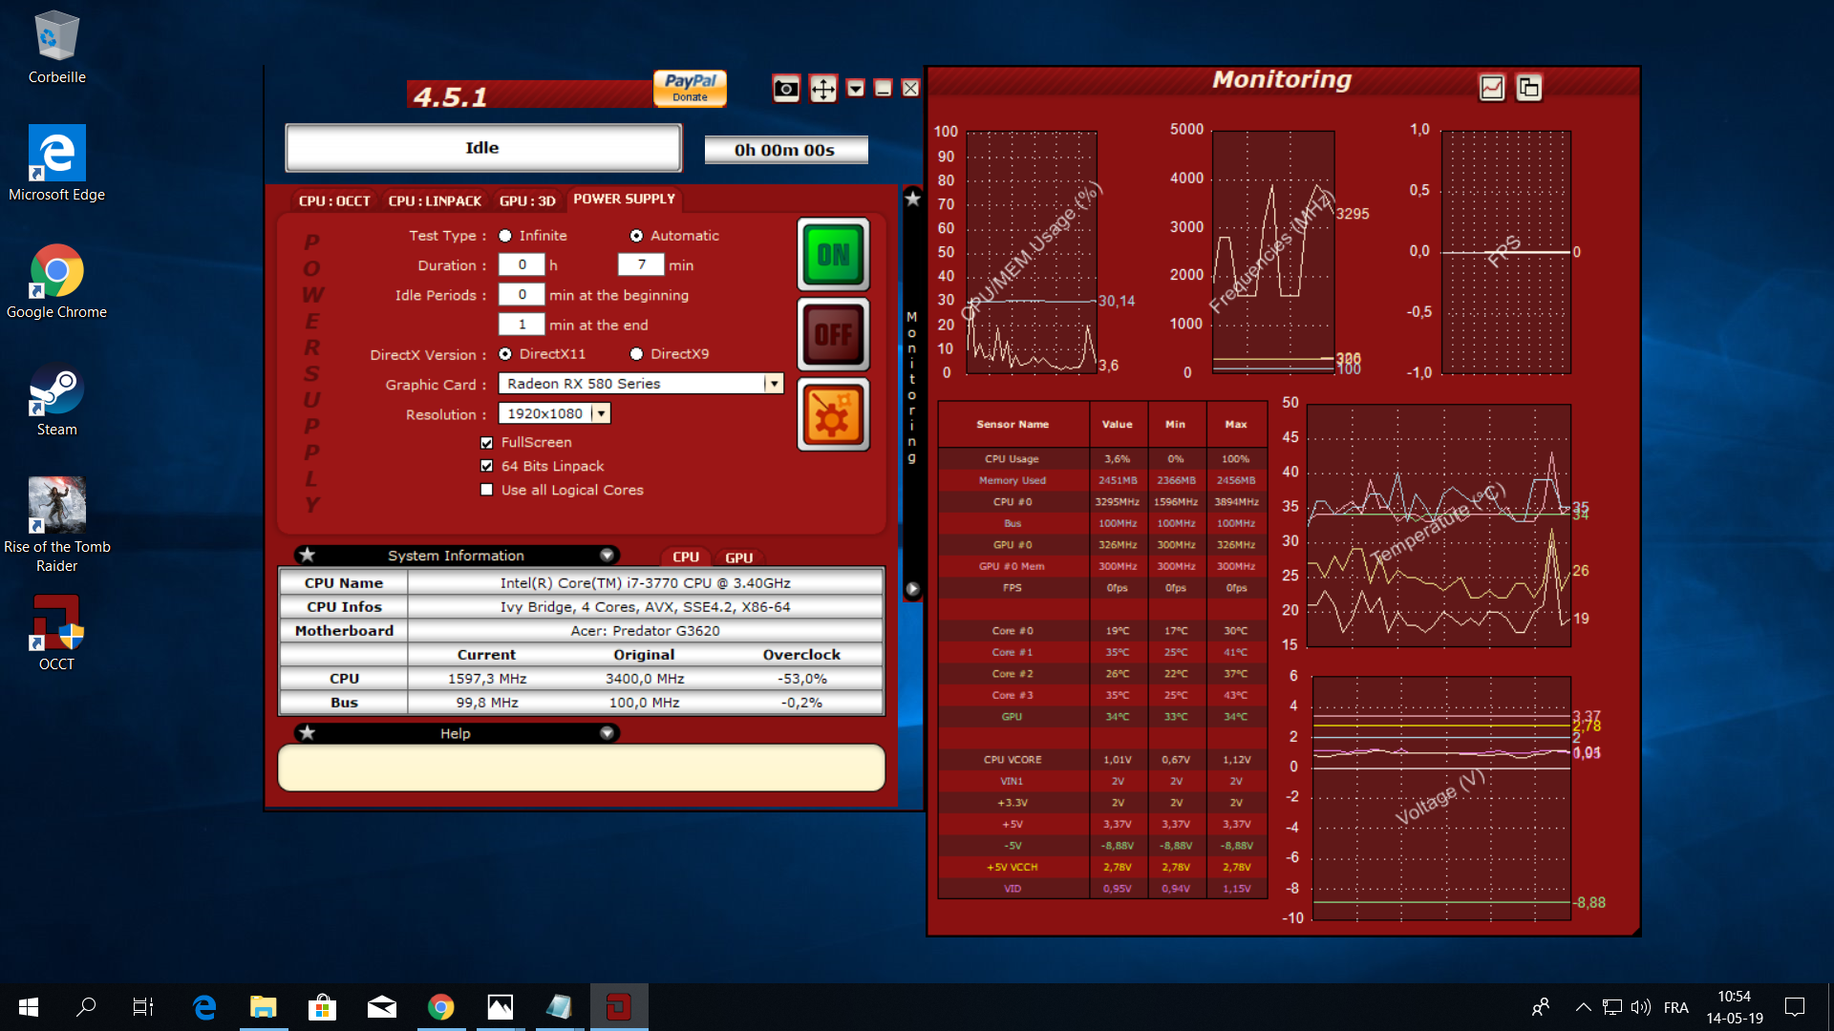Click the move window cross-arrows icon

822,89
